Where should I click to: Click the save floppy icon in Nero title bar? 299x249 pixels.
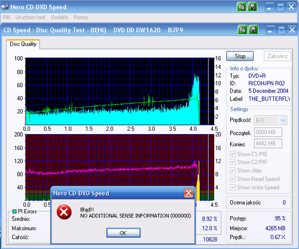(x=253, y=7)
